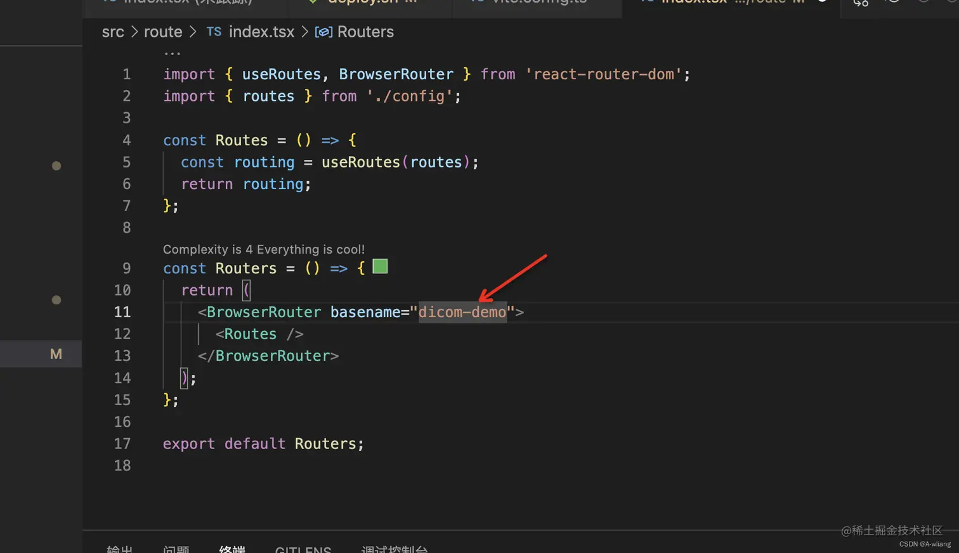Switch to the 调试控制台 panel tab

click(x=395, y=549)
